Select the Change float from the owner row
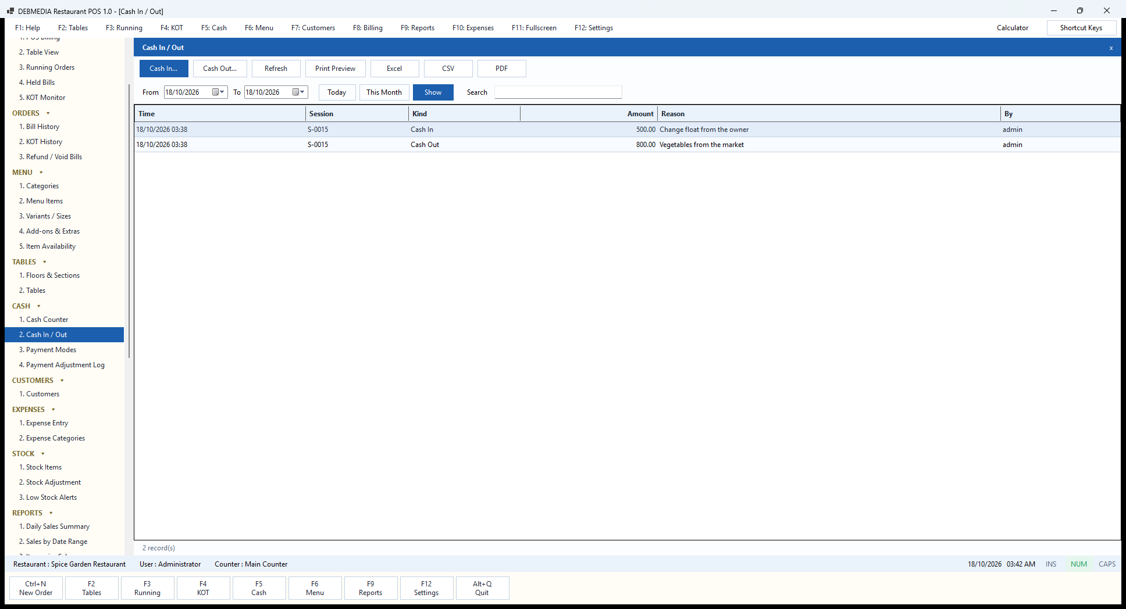 click(627, 130)
